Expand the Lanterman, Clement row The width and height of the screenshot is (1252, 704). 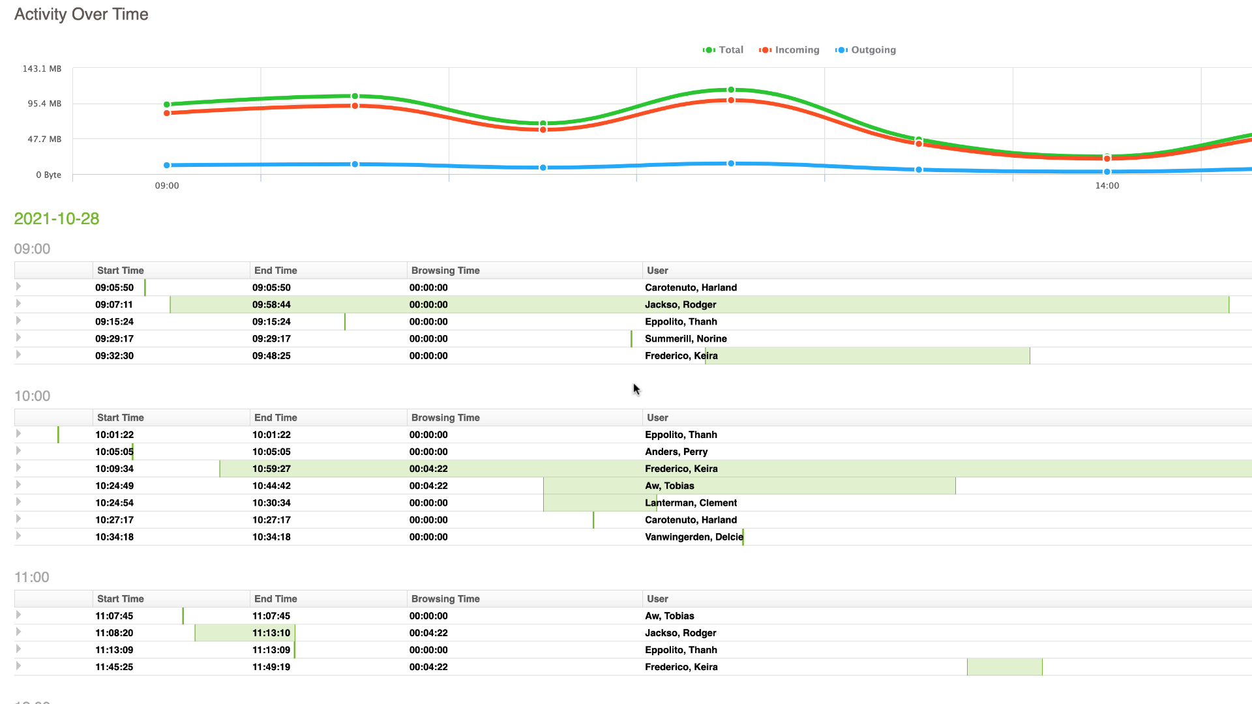click(x=18, y=503)
